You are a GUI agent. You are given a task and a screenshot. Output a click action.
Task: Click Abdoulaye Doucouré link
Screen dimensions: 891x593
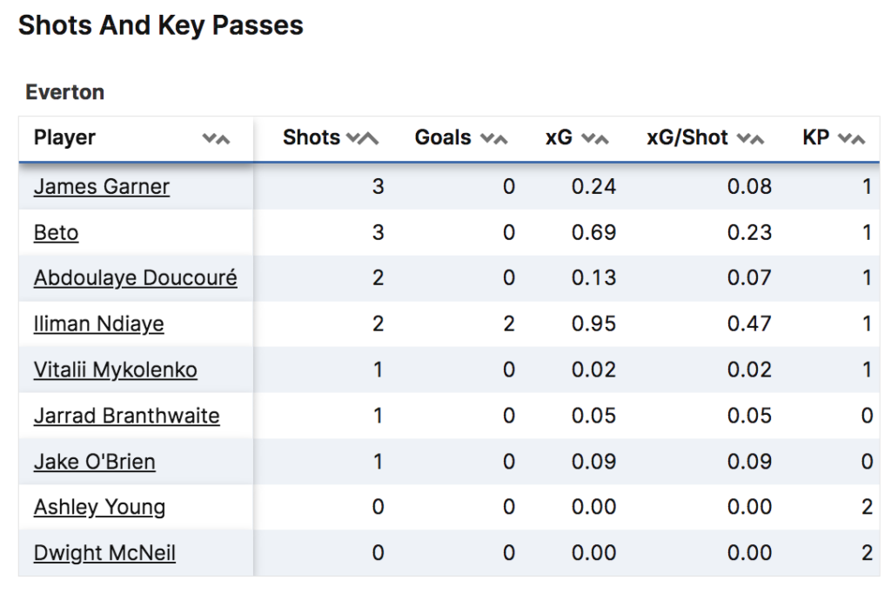[x=135, y=278]
